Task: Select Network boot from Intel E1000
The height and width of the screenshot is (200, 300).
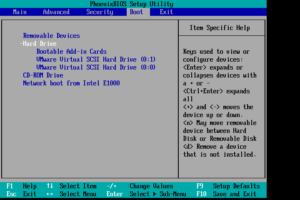Action: point(71,83)
